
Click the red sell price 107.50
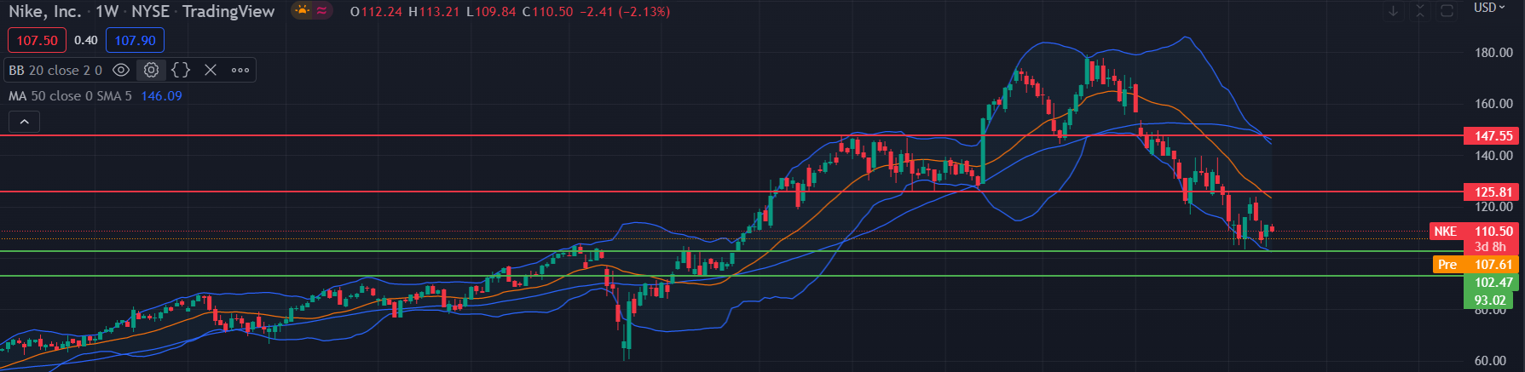tap(37, 40)
